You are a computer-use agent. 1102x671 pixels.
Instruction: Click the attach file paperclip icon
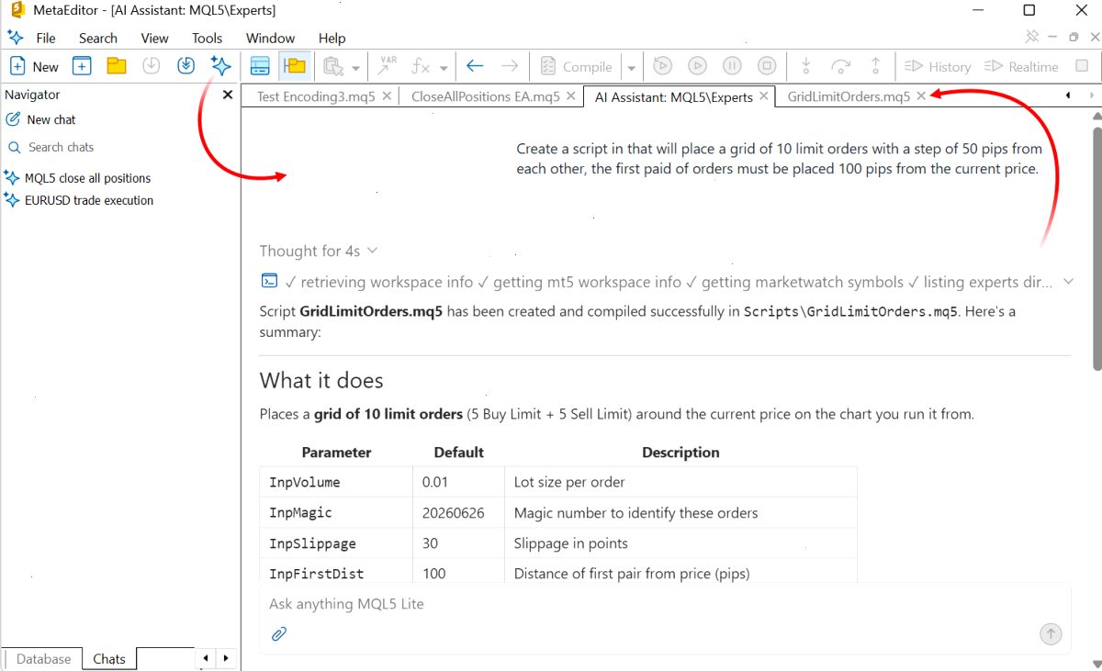coord(279,633)
